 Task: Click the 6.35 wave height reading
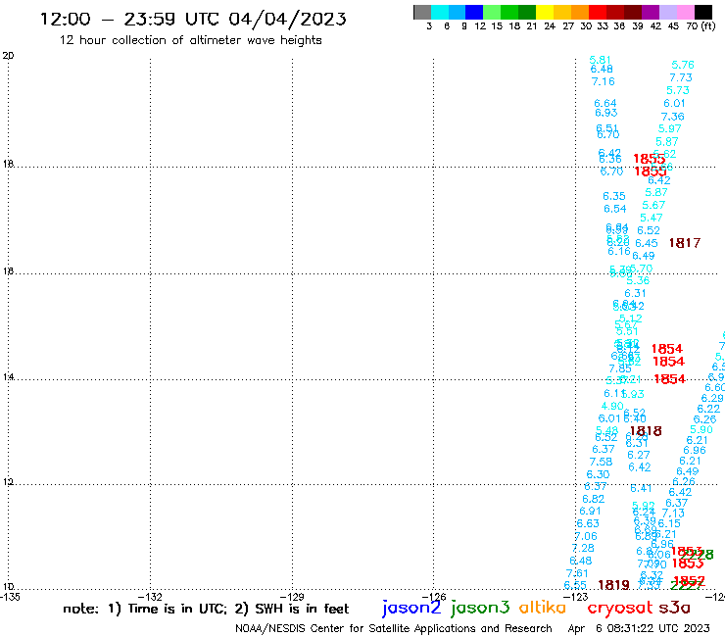(x=614, y=196)
